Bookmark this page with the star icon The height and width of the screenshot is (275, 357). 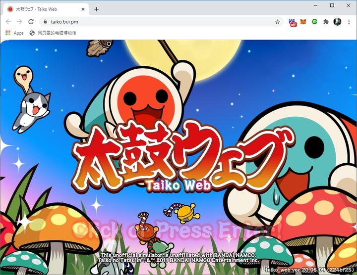(277, 22)
